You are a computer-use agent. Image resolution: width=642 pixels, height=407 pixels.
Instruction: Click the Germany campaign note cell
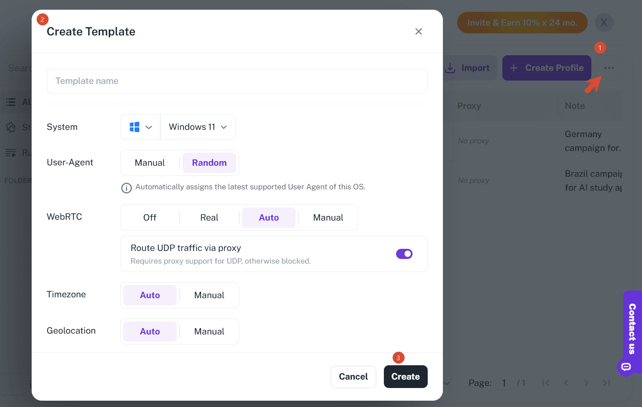pos(593,141)
